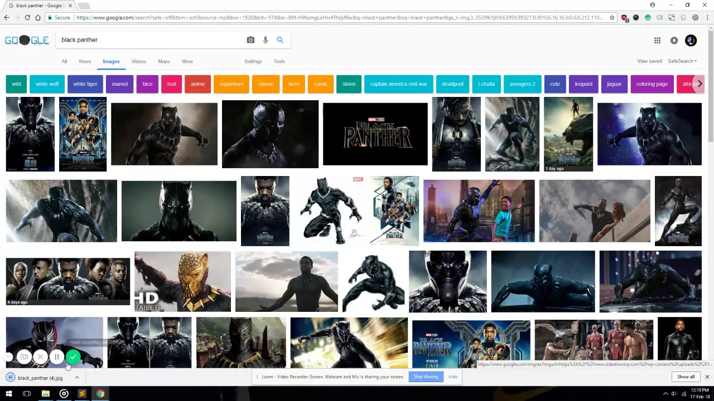Select the 'deadpool' filter chip

click(x=452, y=84)
